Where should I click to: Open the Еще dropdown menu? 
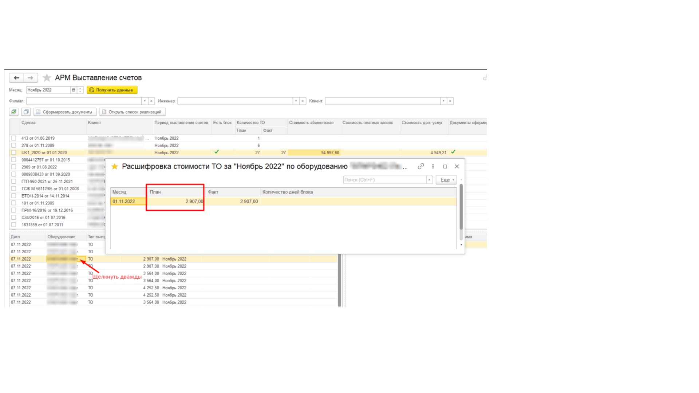(446, 180)
